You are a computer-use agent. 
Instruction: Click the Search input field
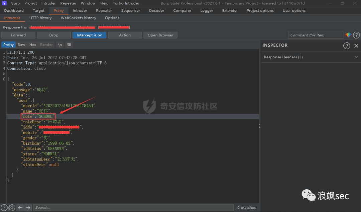pos(133,207)
